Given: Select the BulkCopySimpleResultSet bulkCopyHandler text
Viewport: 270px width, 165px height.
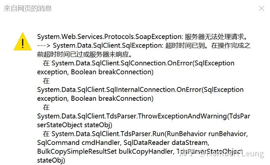Looking at the screenshot, I should (x=105, y=152).
